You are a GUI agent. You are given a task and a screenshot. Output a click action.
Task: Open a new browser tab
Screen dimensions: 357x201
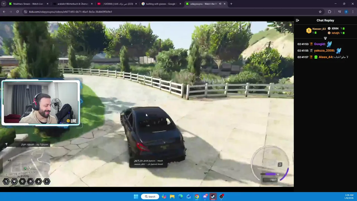click(x=231, y=4)
